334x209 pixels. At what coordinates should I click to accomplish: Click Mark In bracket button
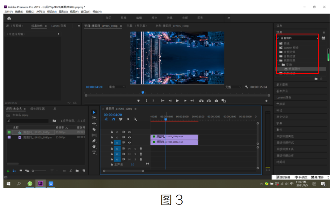(x=146, y=101)
